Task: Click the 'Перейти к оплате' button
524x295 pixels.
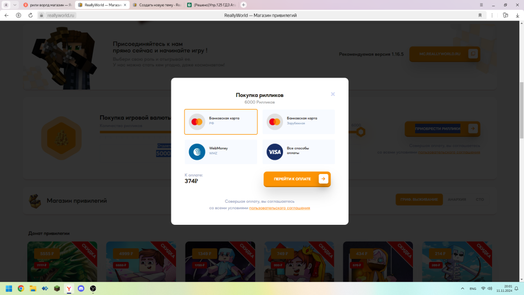Action: [297, 179]
